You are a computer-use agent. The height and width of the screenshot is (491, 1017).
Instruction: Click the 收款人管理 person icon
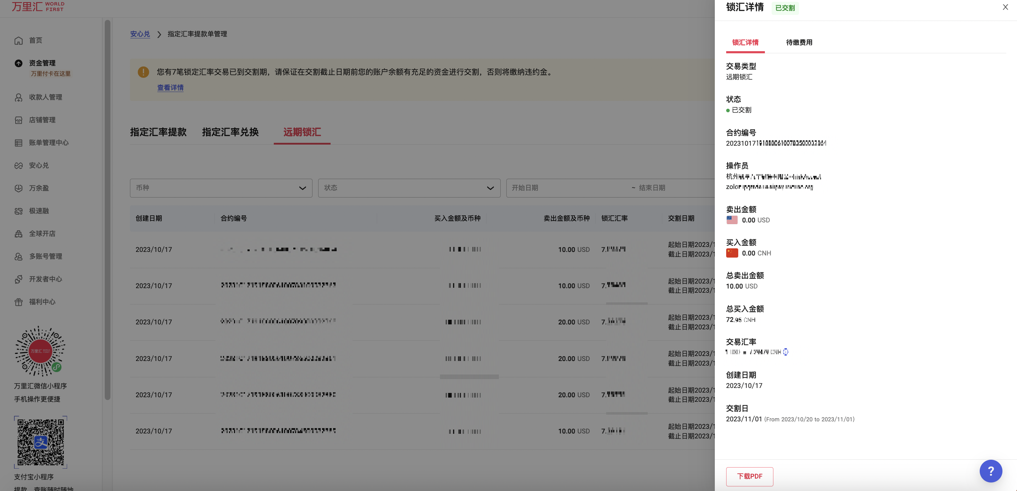click(x=18, y=97)
